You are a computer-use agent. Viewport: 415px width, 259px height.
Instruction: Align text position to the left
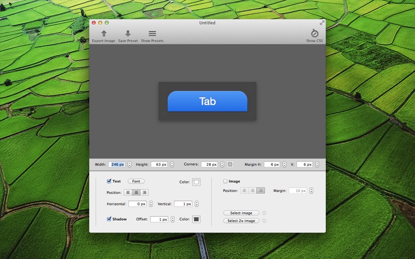[128, 192]
